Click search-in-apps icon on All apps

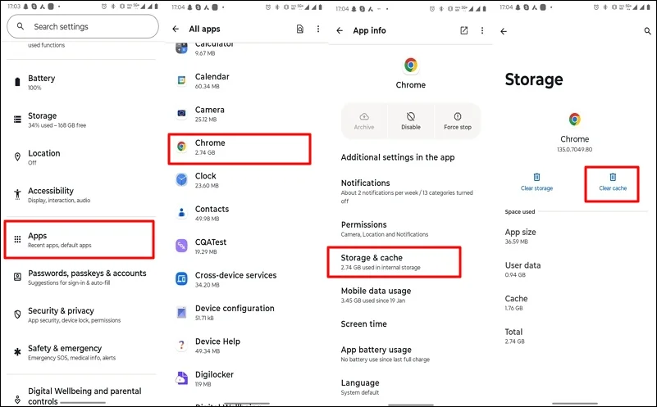pos(300,29)
